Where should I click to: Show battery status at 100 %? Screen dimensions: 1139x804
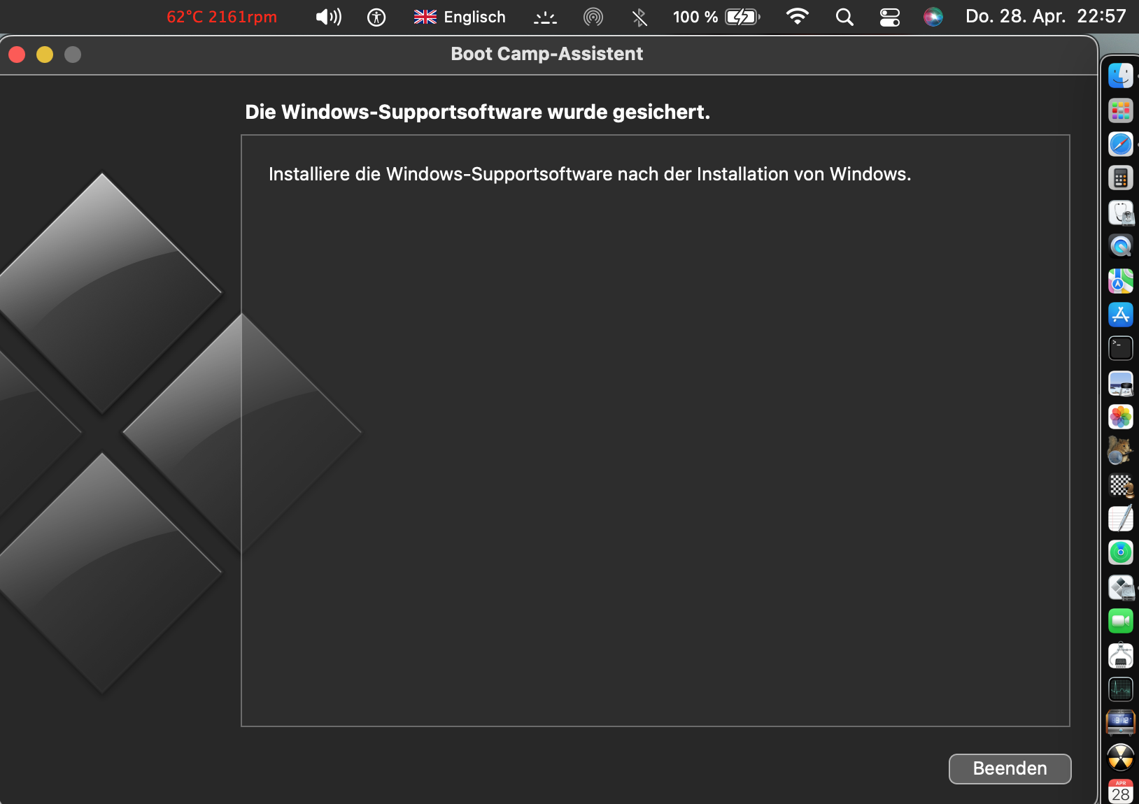(716, 17)
